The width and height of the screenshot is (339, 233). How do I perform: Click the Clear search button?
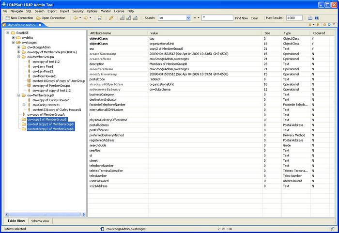tap(254, 18)
